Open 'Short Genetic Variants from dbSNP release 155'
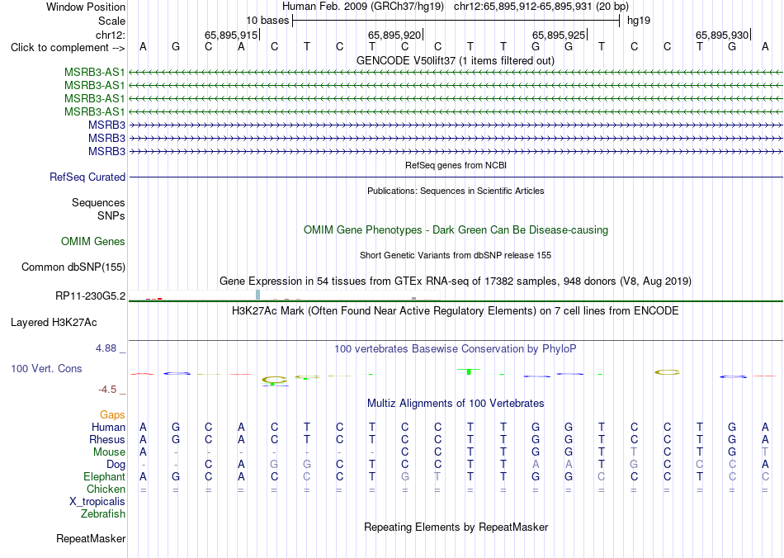The height and width of the screenshot is (558, 784). [456, 256]
